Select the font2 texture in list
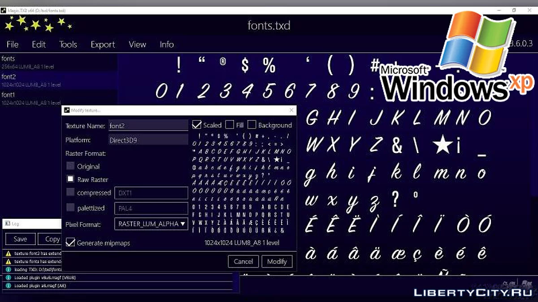The width and height of the screenshot is (538, 302). (x=58, y=80)
